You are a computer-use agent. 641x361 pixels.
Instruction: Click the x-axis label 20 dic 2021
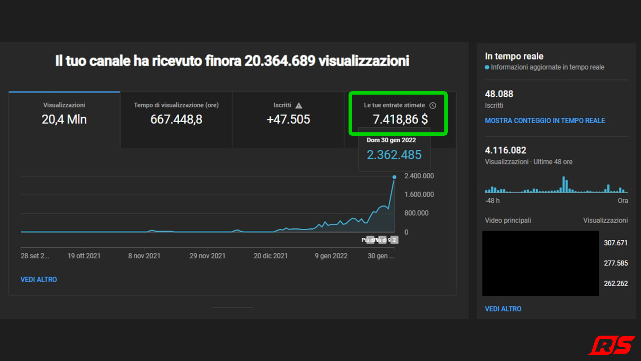(x=270, y=256)
